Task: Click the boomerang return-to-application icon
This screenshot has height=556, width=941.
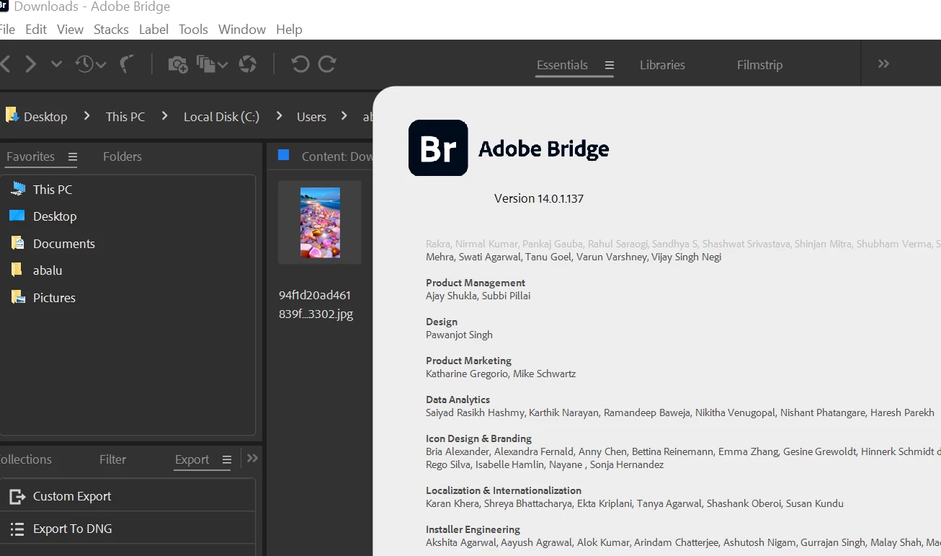Action: pyautogui.click(x=128, y=64)
